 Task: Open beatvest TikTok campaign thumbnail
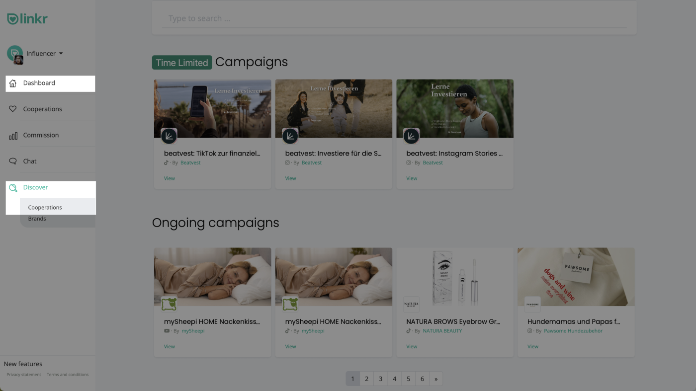point(212,108)
